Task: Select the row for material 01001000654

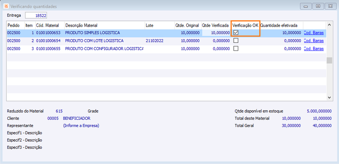Action: (x=166, y=41)
